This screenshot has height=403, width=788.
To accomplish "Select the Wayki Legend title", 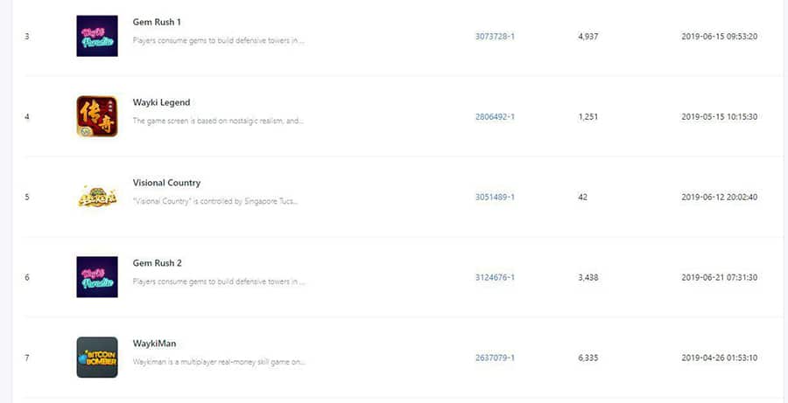I will [161, 102].
